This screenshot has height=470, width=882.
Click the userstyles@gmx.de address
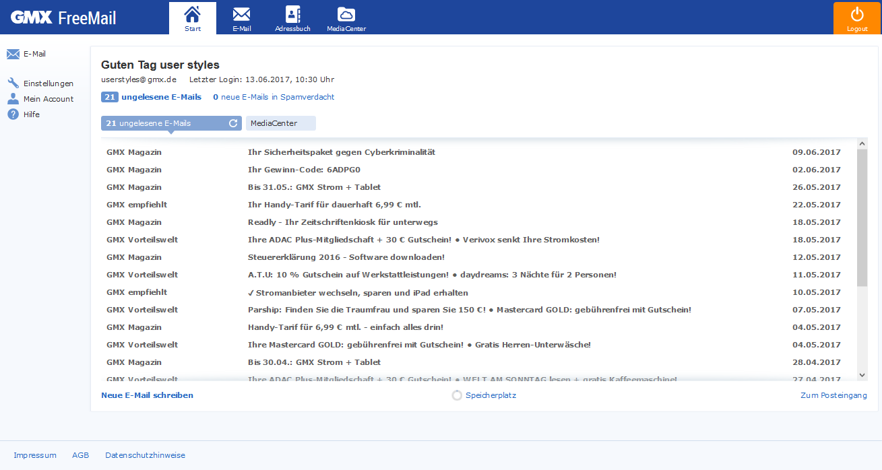pos(139,79)
